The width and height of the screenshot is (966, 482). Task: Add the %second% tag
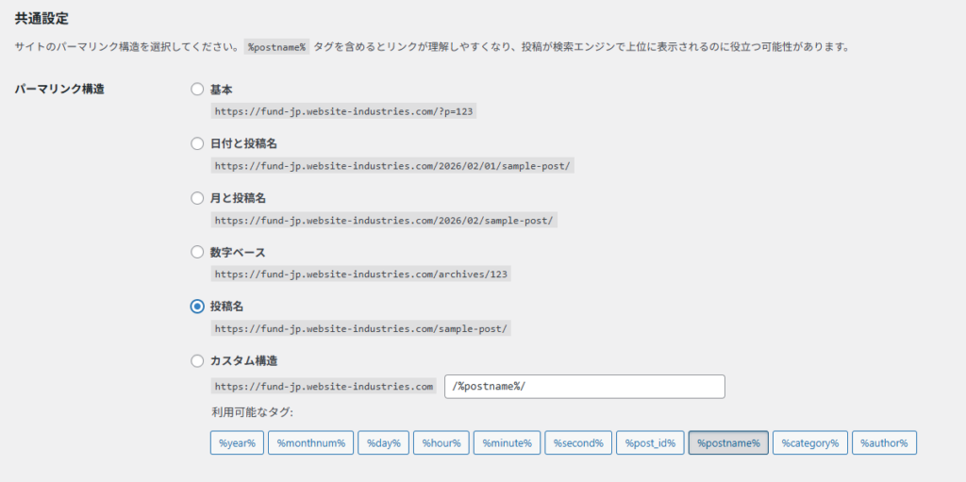[578, 443]
